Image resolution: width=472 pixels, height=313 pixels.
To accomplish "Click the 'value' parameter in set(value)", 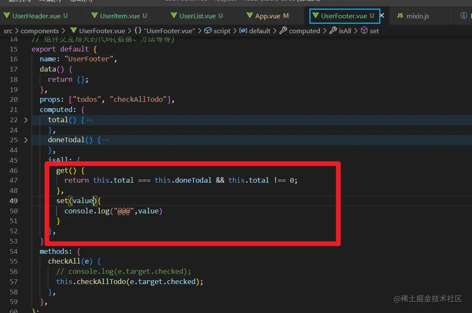I will click(83, 201).
